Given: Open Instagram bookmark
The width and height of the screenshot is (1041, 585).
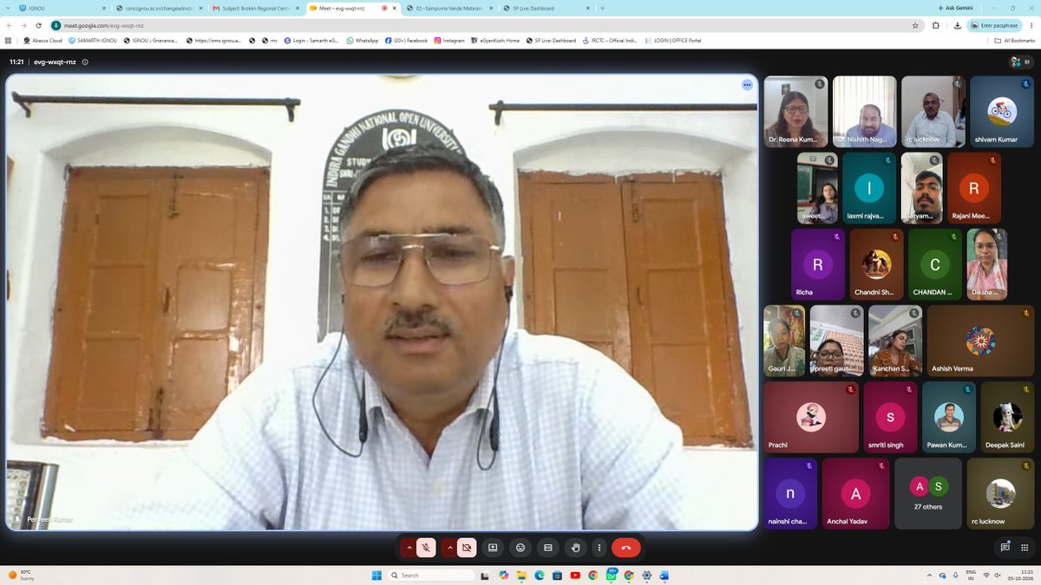Looking at the screenshot, I should [x=449, y=40].
